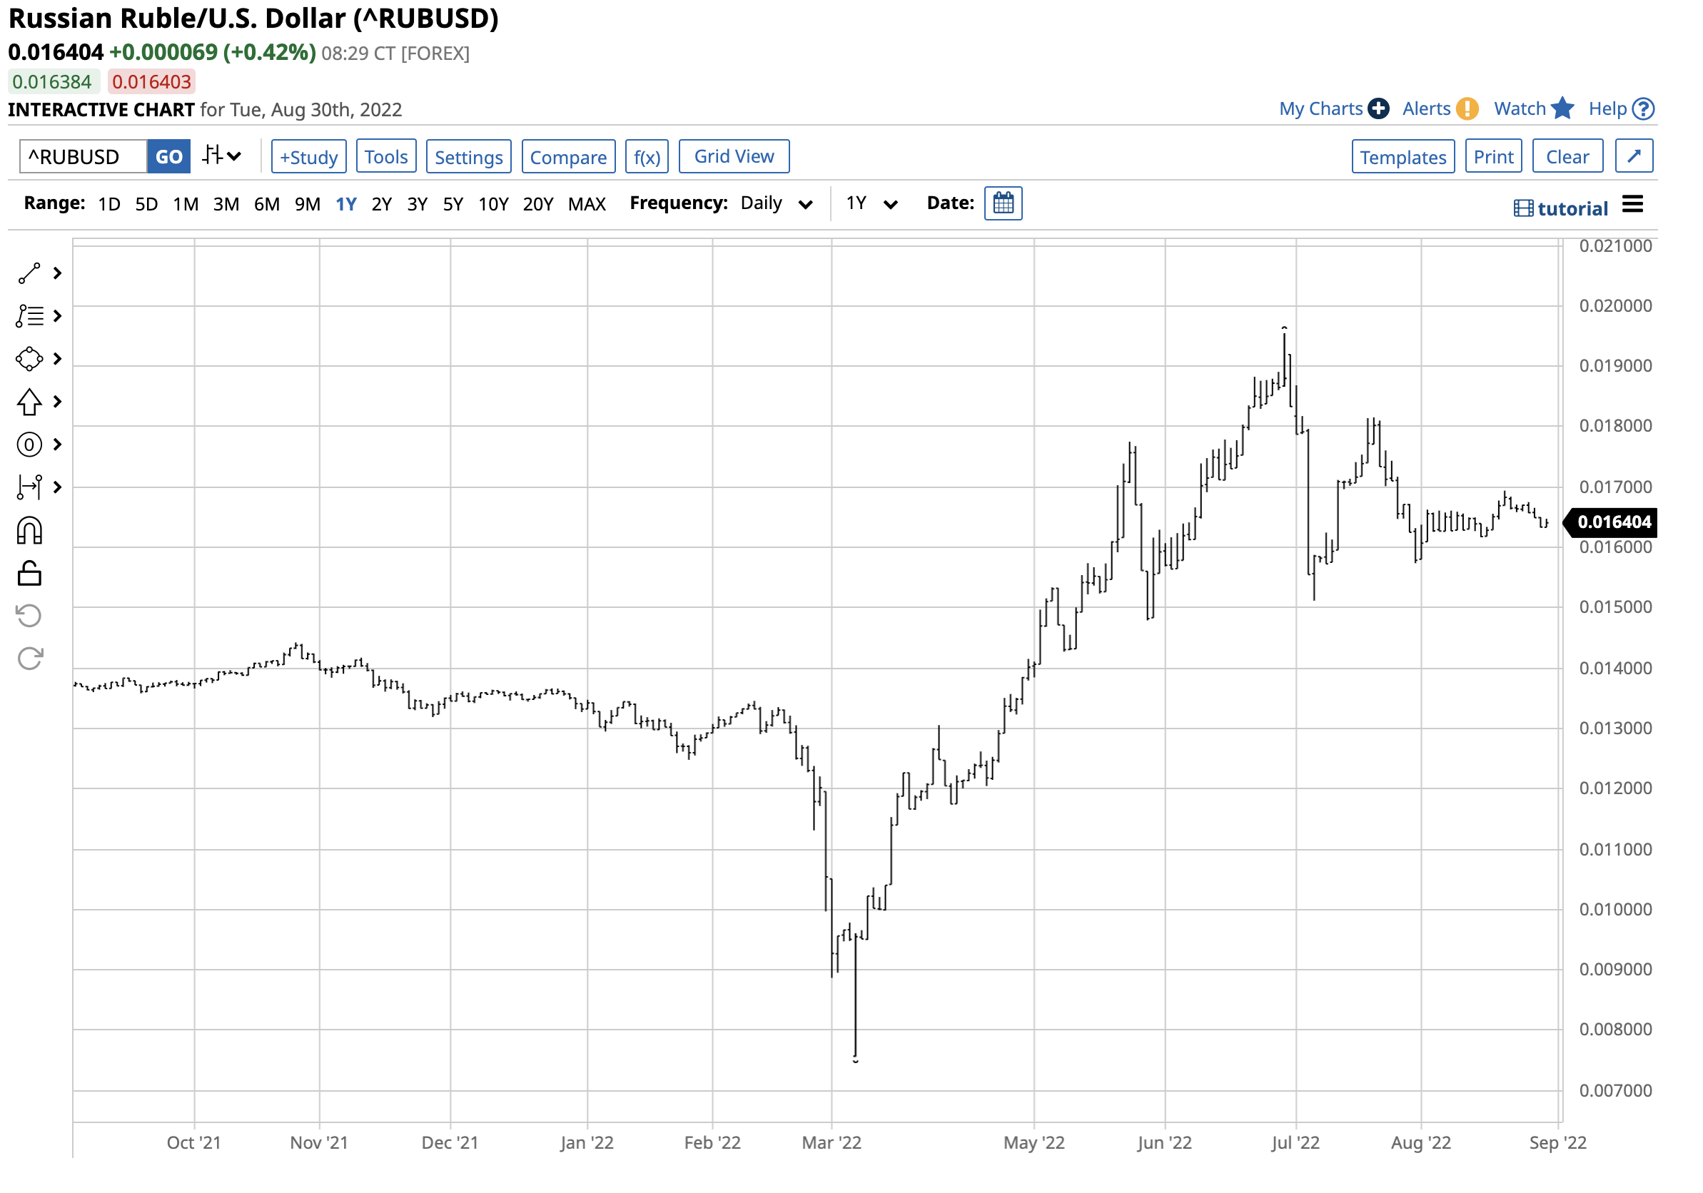Click the redo arrow icon

29,659
